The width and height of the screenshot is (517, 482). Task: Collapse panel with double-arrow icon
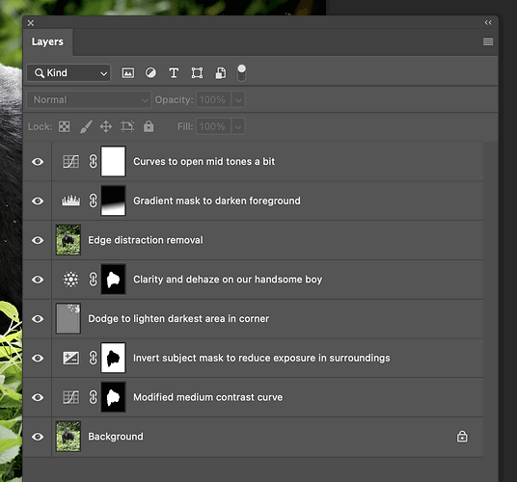pos(488,22)
